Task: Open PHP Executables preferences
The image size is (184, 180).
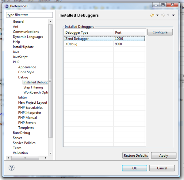Action: pos(30,108)
